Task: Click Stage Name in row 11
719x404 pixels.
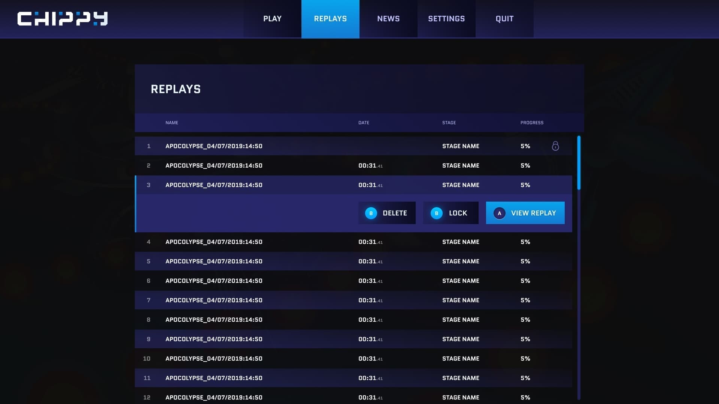Action: pos(461,378)
